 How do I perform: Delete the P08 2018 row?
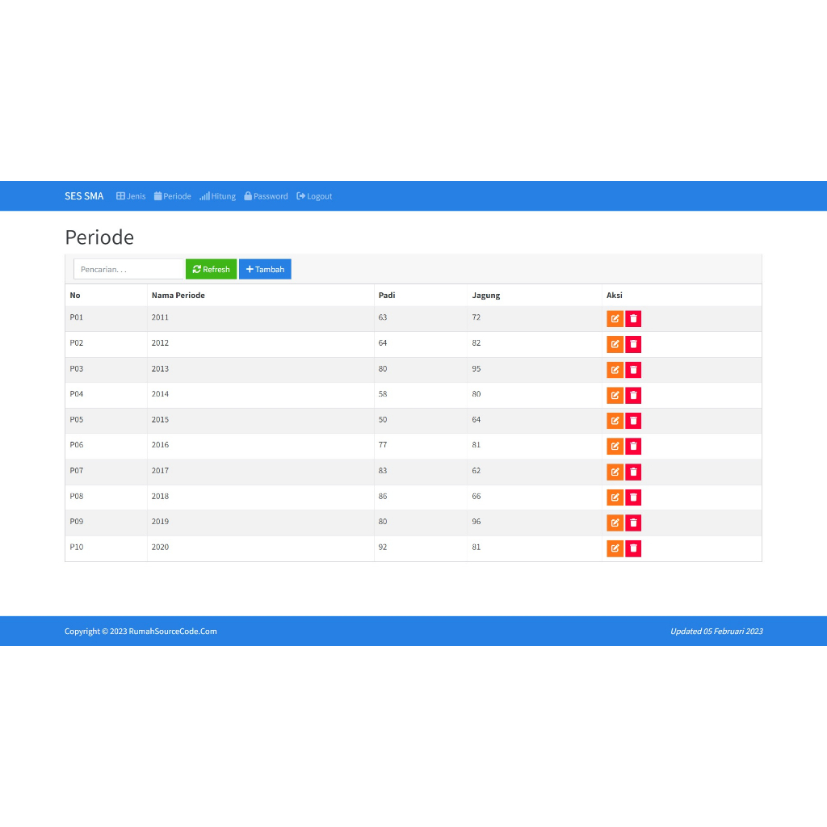coord(633,497)
